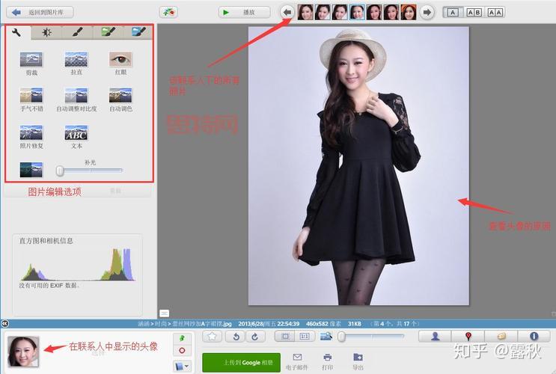Click the Fill Light thumbnail icon
Viewport: 556px width, 374px height.
click(31, 170)
